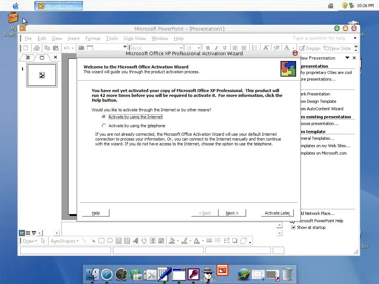The width and height of the screenshot is (379, 284).
Task: Click the Bullets list toolbar icon
Action: [x=255, y=48]
